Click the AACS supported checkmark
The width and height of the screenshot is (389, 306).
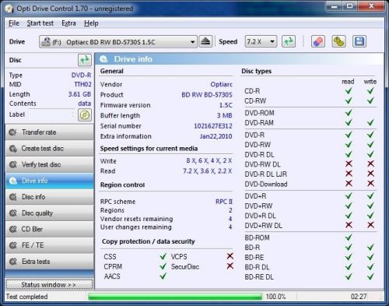tap(163, 276)
